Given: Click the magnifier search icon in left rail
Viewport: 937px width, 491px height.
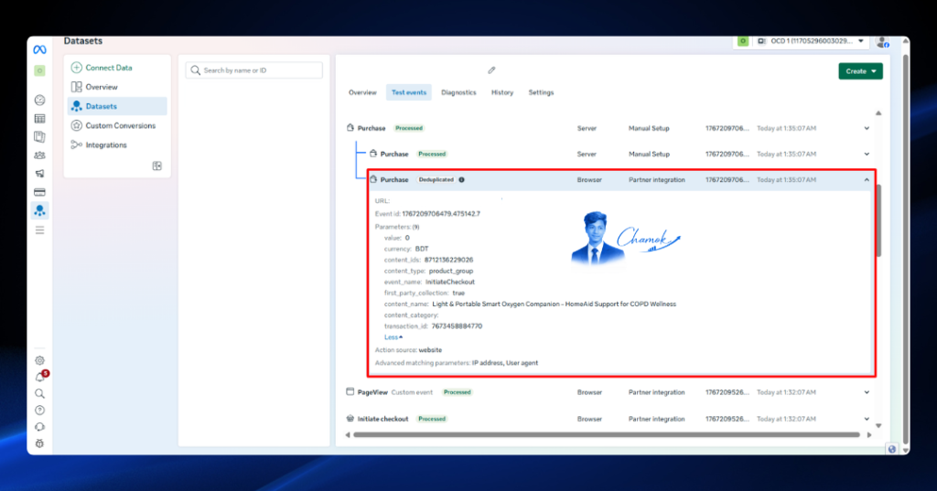Looking at the screenshot, I should (x=39, y=394).
